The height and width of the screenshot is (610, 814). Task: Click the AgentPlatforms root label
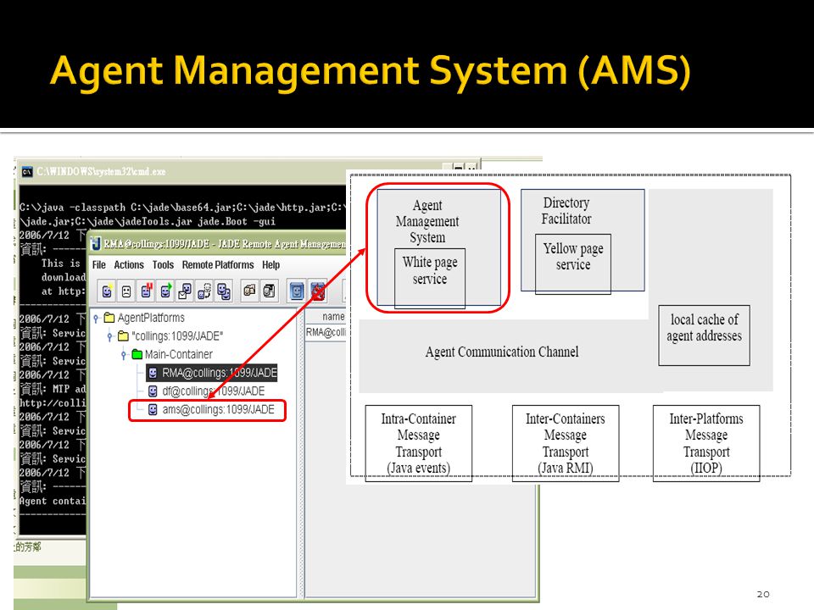151,318
